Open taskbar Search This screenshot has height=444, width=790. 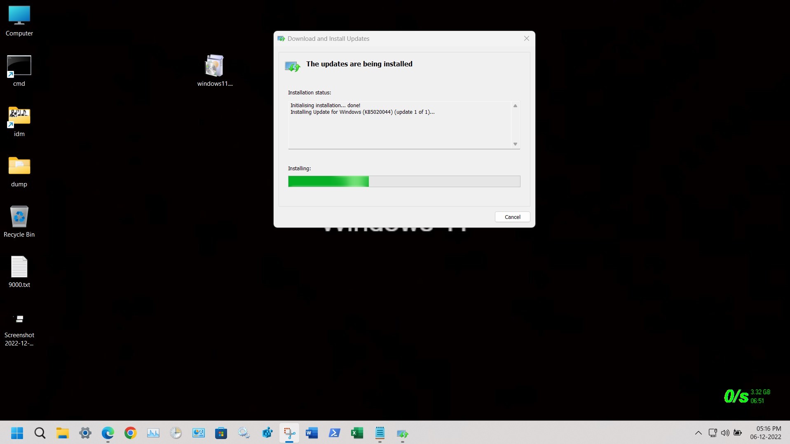click(x=40, y=433)
